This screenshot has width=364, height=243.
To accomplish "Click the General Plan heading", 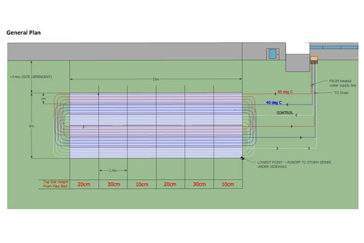I will (23, 33).
